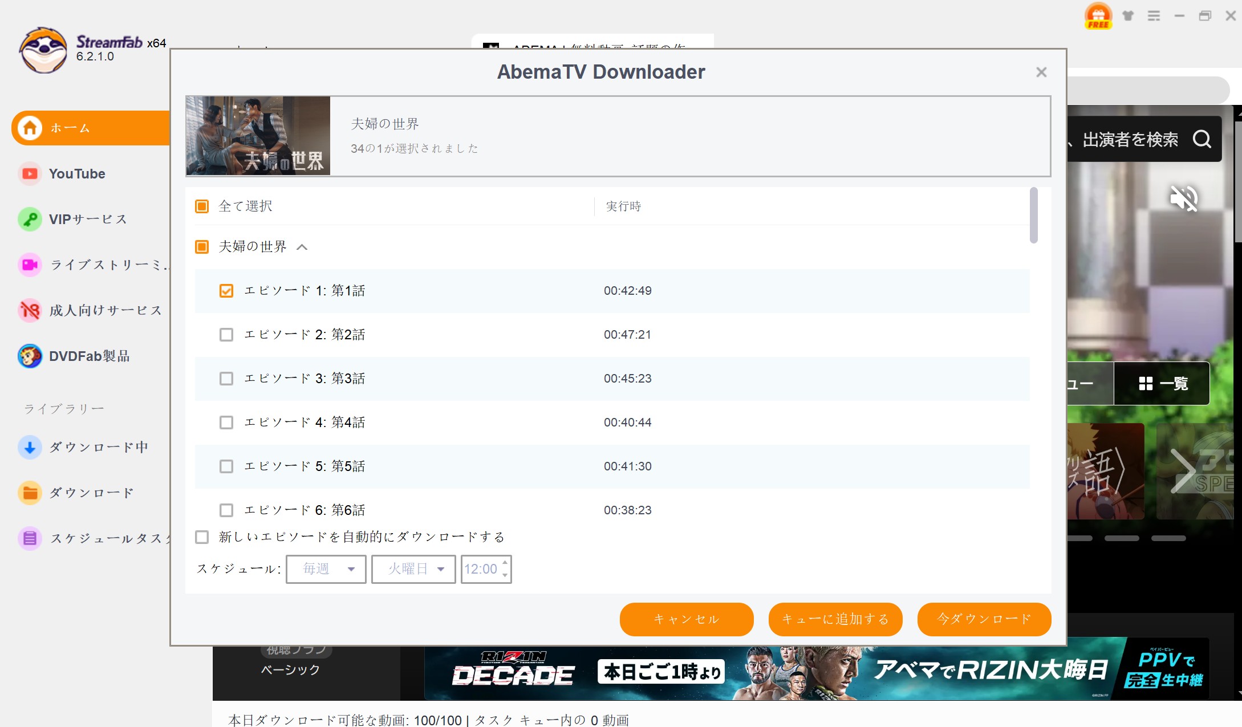Open the Home sidebar icon
1242x727 pixels.
point(30,128)
